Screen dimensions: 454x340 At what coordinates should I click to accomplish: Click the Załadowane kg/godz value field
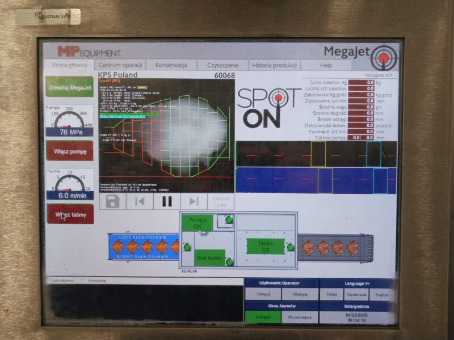point(361,95)
